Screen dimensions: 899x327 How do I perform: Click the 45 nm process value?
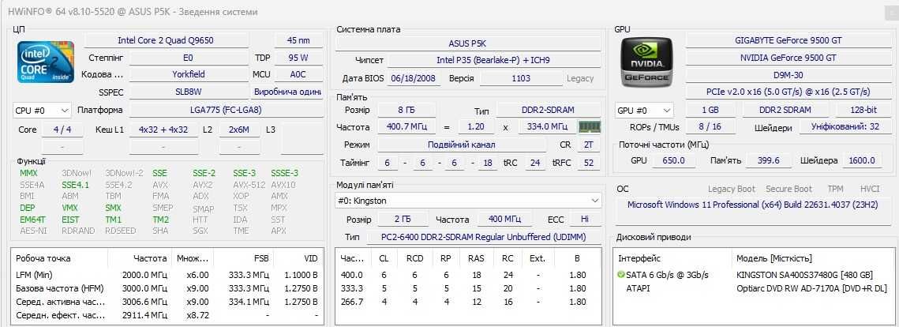tap(298, 40)
